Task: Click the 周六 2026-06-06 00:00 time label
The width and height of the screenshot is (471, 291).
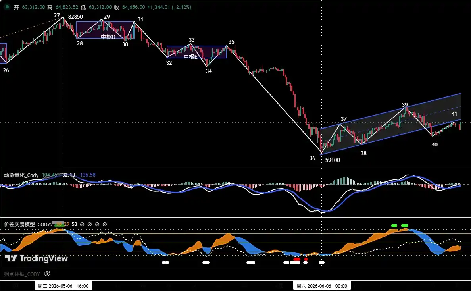Action: coord(322,286)
